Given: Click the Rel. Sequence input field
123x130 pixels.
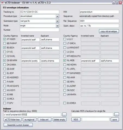Looking at the screenshot, I should coord(99,21).
